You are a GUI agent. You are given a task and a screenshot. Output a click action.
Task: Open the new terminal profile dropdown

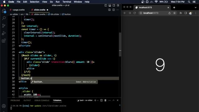pyautogui.click(x=98, y=100)
